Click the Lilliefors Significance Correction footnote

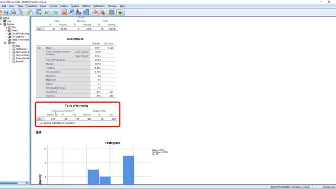click(58, 123)
